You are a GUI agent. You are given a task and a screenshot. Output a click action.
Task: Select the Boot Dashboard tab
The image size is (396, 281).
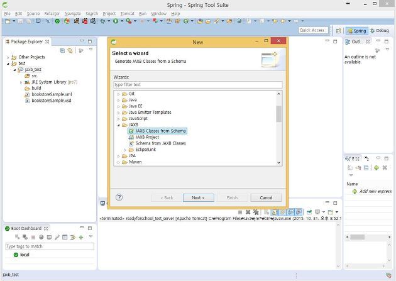(26, 228)
